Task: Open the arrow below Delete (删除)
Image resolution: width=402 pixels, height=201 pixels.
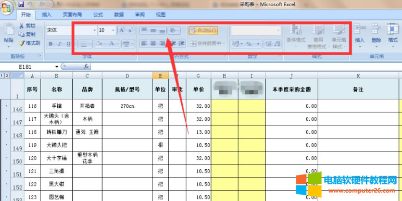Action: pos(376,47)
